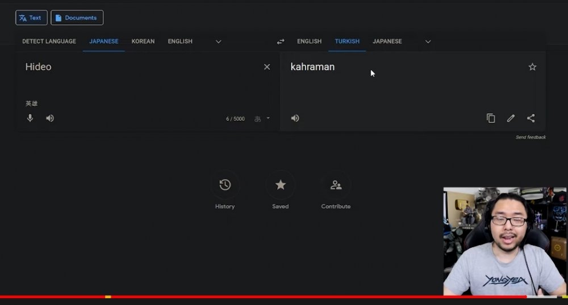Click the webcam overlay of the streamer

pos(506,242)
